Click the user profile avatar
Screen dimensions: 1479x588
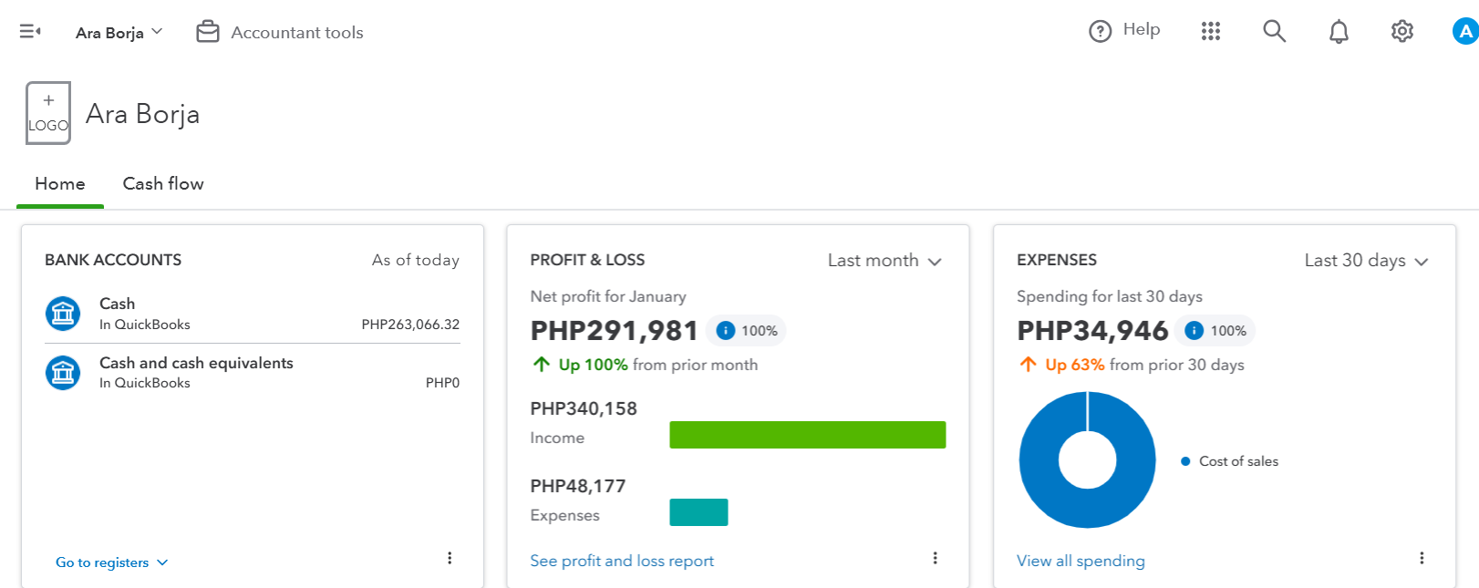point(1464,32)
